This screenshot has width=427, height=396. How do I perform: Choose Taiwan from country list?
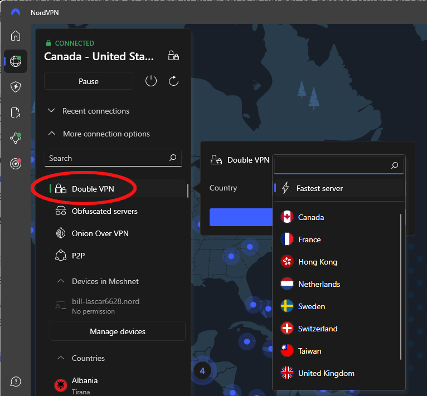337,351
